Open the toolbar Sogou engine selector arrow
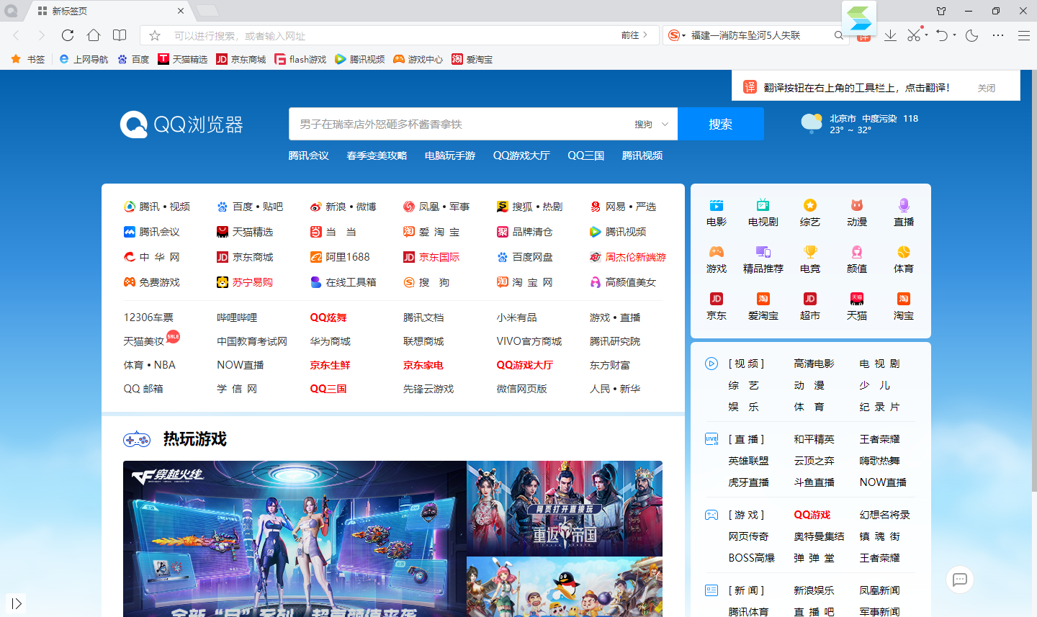 tap(683, 35)
